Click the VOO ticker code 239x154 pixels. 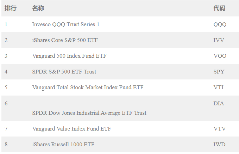(220, 56)
